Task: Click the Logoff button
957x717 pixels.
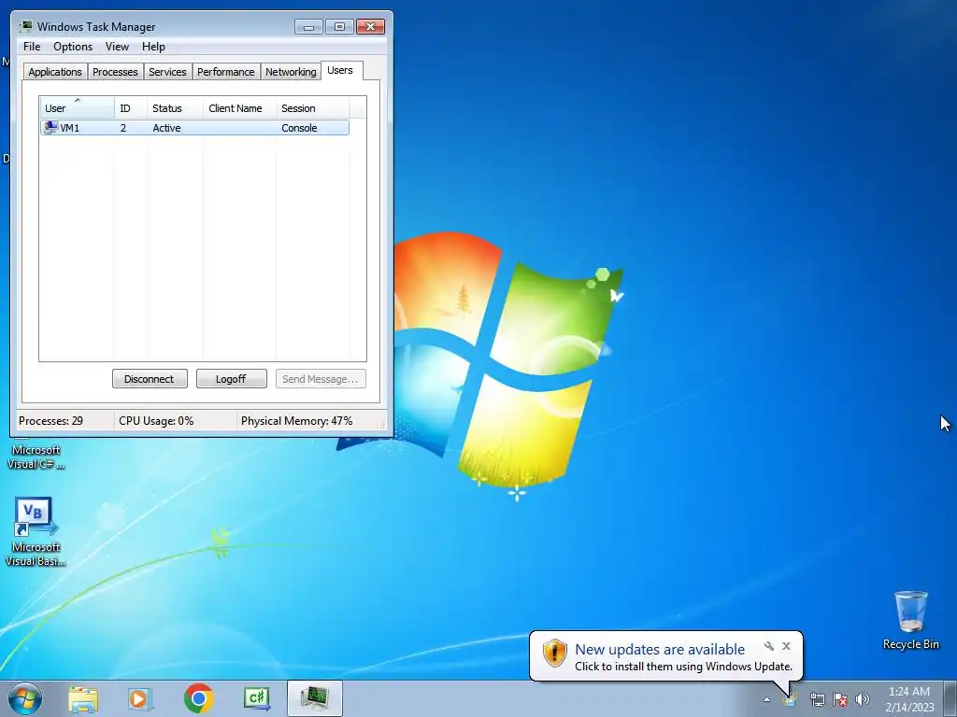Action: tap(232, 379)
